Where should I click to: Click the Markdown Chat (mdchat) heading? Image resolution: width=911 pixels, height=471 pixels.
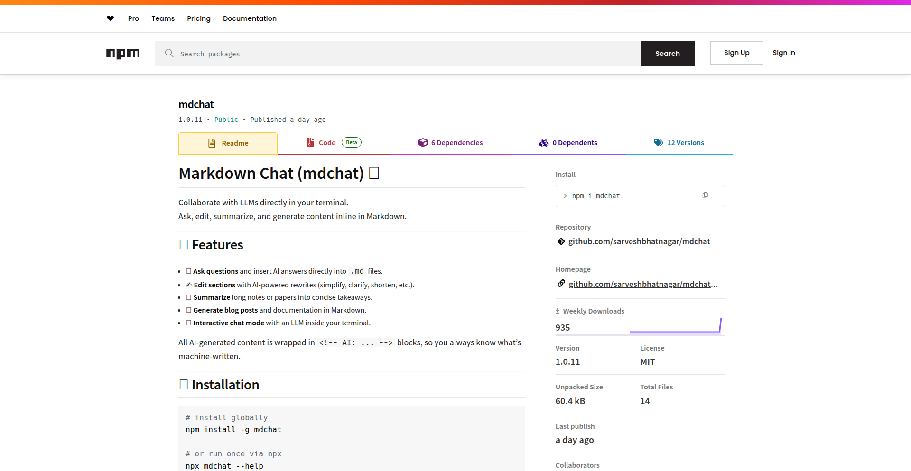tap(279, 174)
